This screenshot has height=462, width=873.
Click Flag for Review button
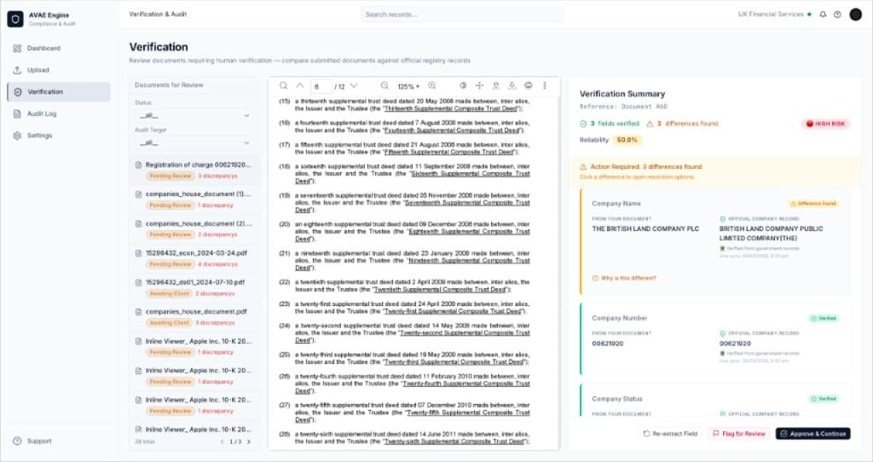pos(739,433)
